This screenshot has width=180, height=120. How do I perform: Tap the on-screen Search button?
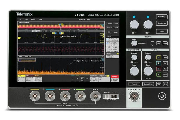tap(116, 28)
